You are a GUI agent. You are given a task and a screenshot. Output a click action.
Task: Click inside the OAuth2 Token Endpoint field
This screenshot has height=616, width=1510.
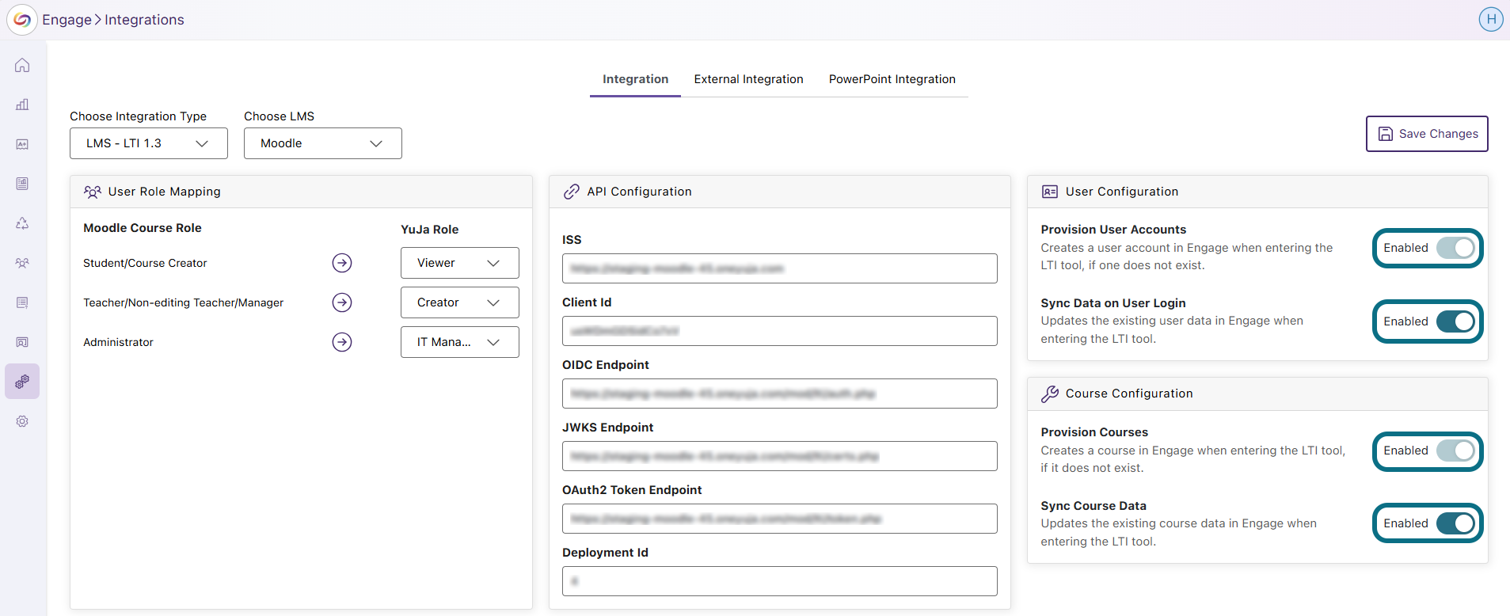point(780,519)
